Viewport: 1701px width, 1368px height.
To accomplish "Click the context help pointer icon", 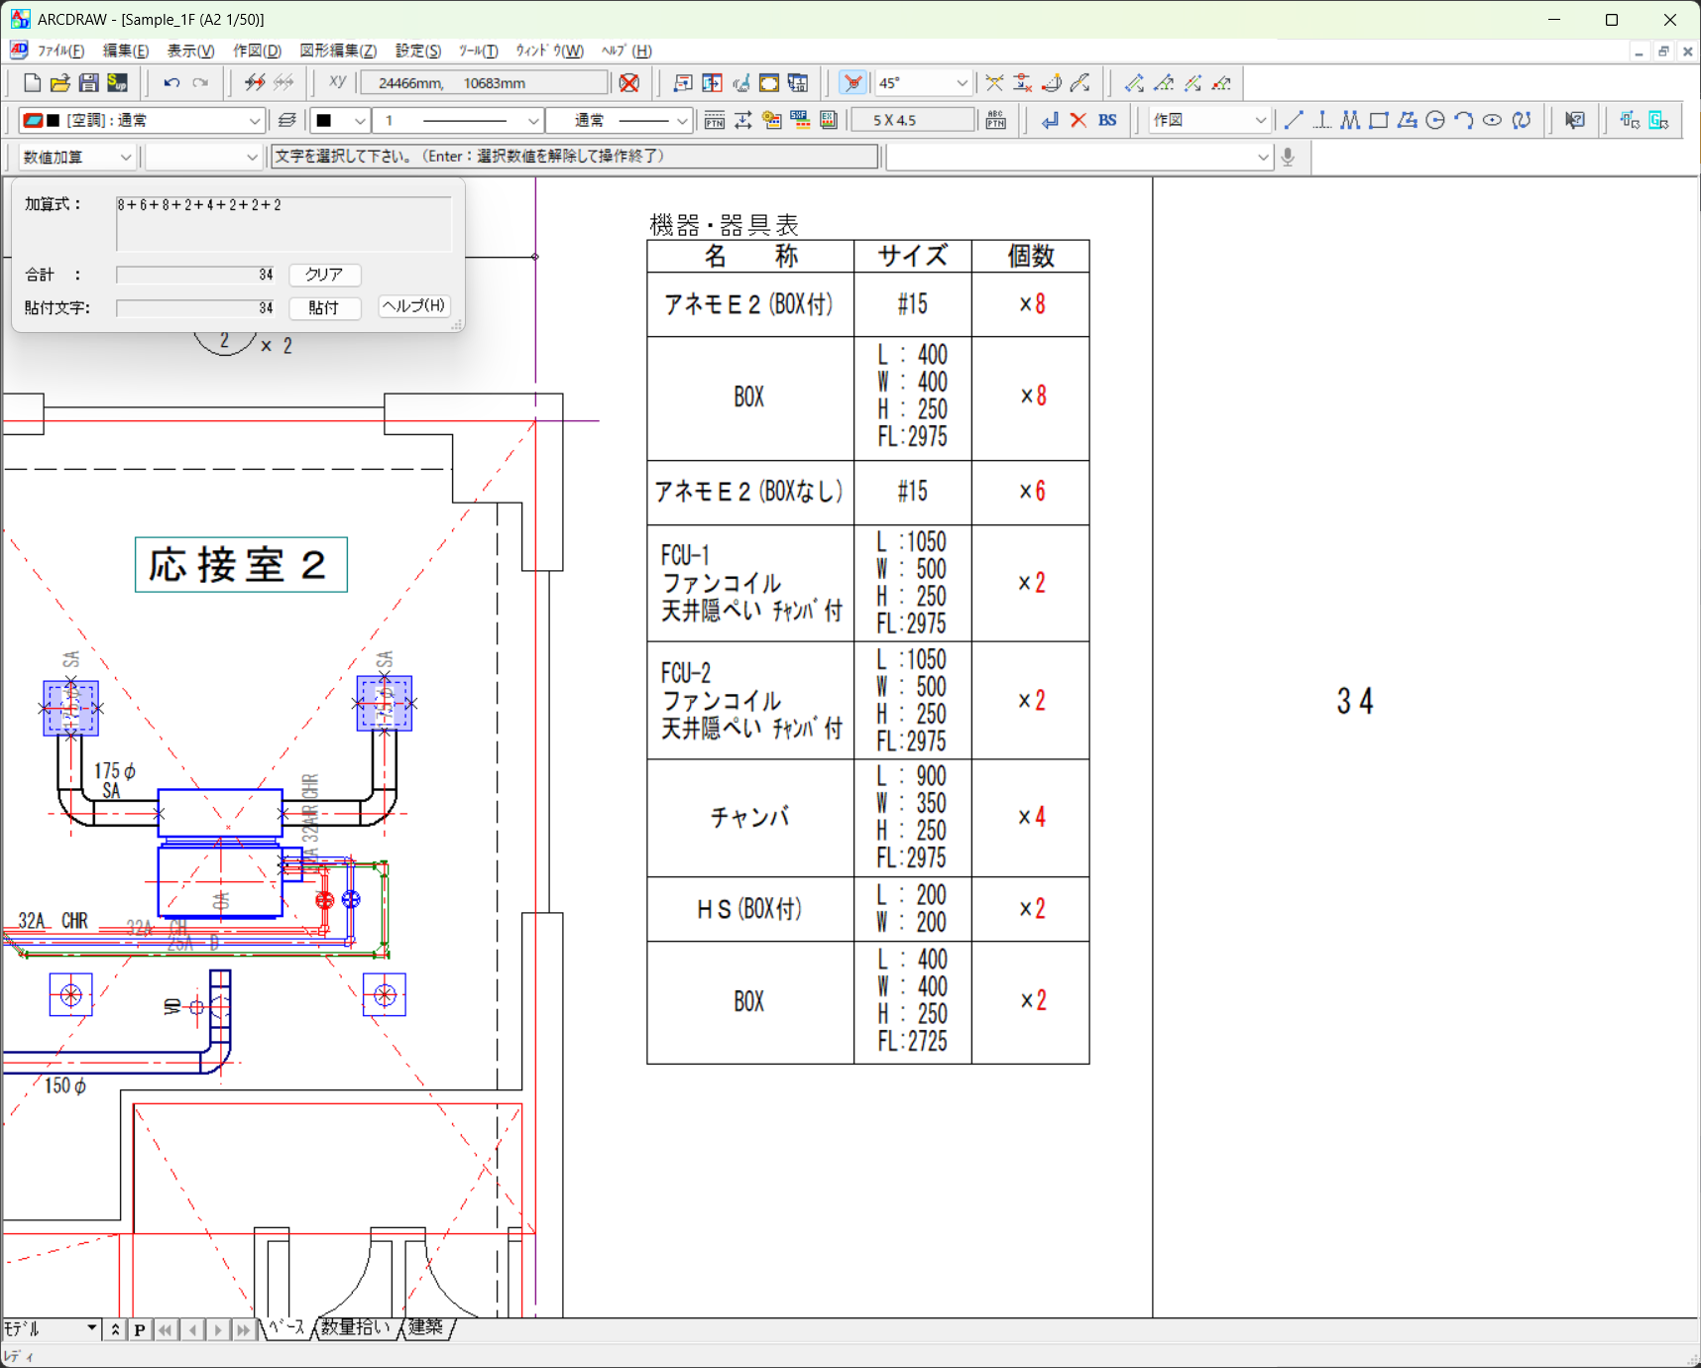I will pyautogui.click(x=1575, y=120).
